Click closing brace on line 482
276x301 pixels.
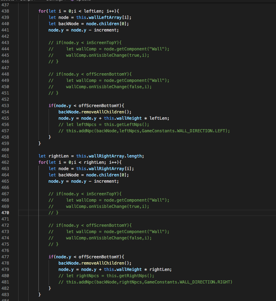point(50,288)
